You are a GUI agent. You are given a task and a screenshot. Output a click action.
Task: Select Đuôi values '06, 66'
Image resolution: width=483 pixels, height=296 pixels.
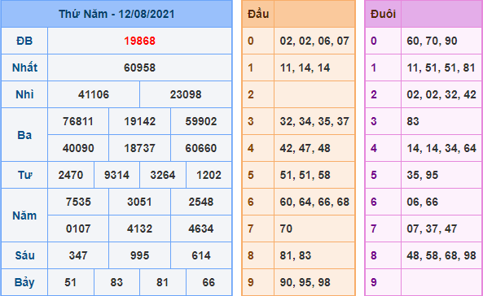point(422,202)
